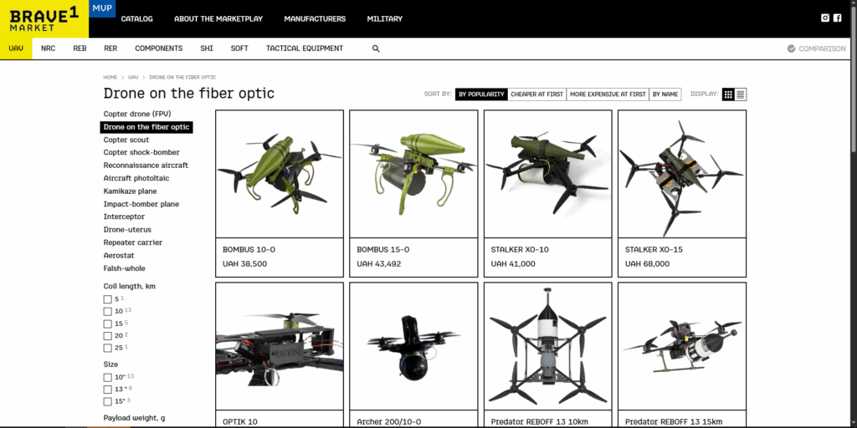The height and width of the screenshot is (428, 857).
Task: Open STALKER XO-15 product image
Action: click(681, 174)
